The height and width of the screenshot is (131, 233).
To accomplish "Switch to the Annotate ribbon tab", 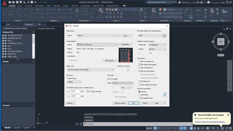I will tap(28, 6).
